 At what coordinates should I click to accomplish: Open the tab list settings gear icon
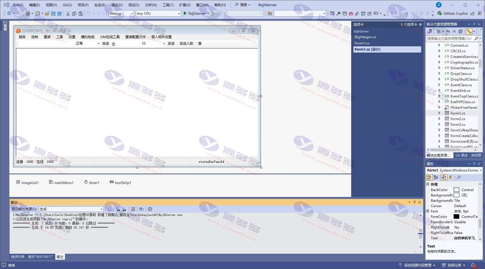[x=420, y=24]
